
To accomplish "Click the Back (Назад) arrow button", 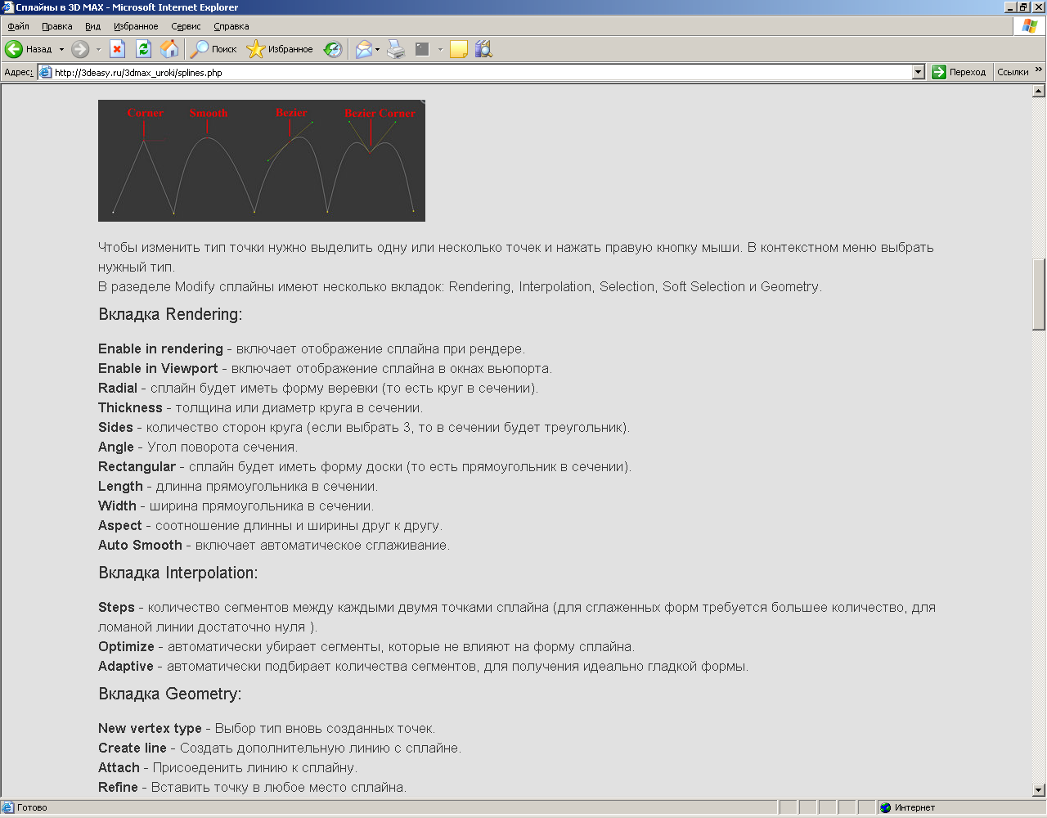I will (x=29, y=49).
